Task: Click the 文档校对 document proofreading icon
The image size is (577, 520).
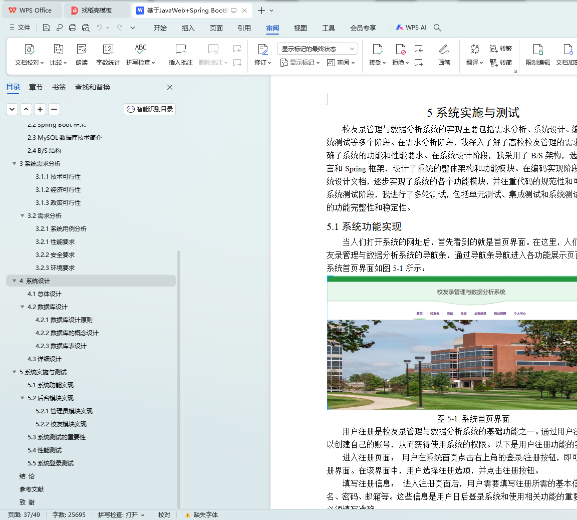Action: pos(30,50)
